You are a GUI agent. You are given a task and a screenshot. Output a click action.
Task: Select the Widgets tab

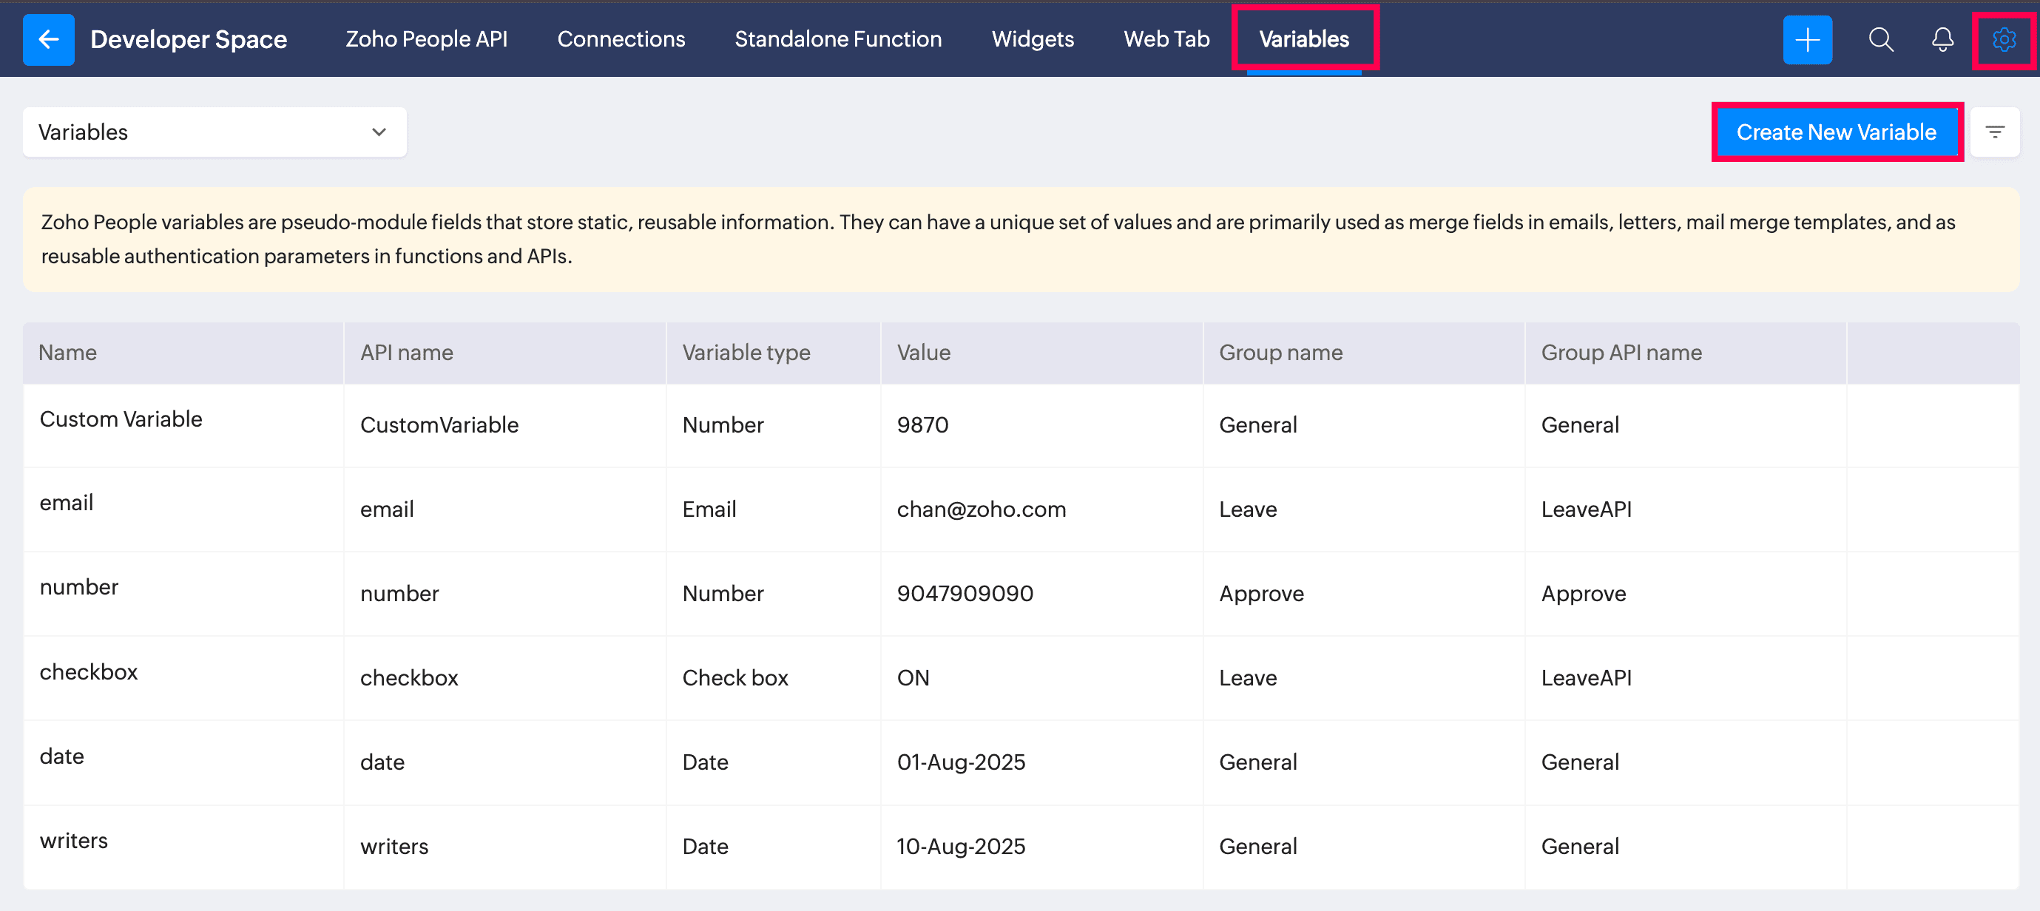(x=1033, y=40)
